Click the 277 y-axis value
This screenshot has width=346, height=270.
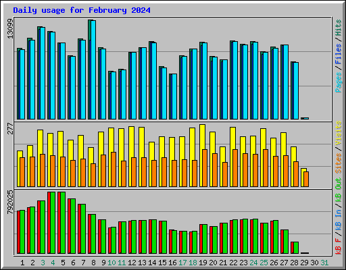pos(10,128)
